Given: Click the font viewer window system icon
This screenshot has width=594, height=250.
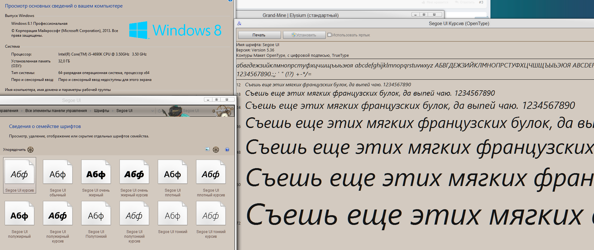Looking at the screenshot, I should pyautogui.click(x=239, y=23).
